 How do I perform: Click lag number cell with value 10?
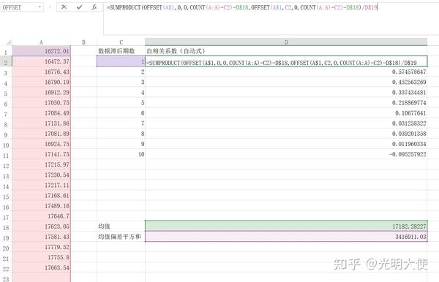coord(121,154)
